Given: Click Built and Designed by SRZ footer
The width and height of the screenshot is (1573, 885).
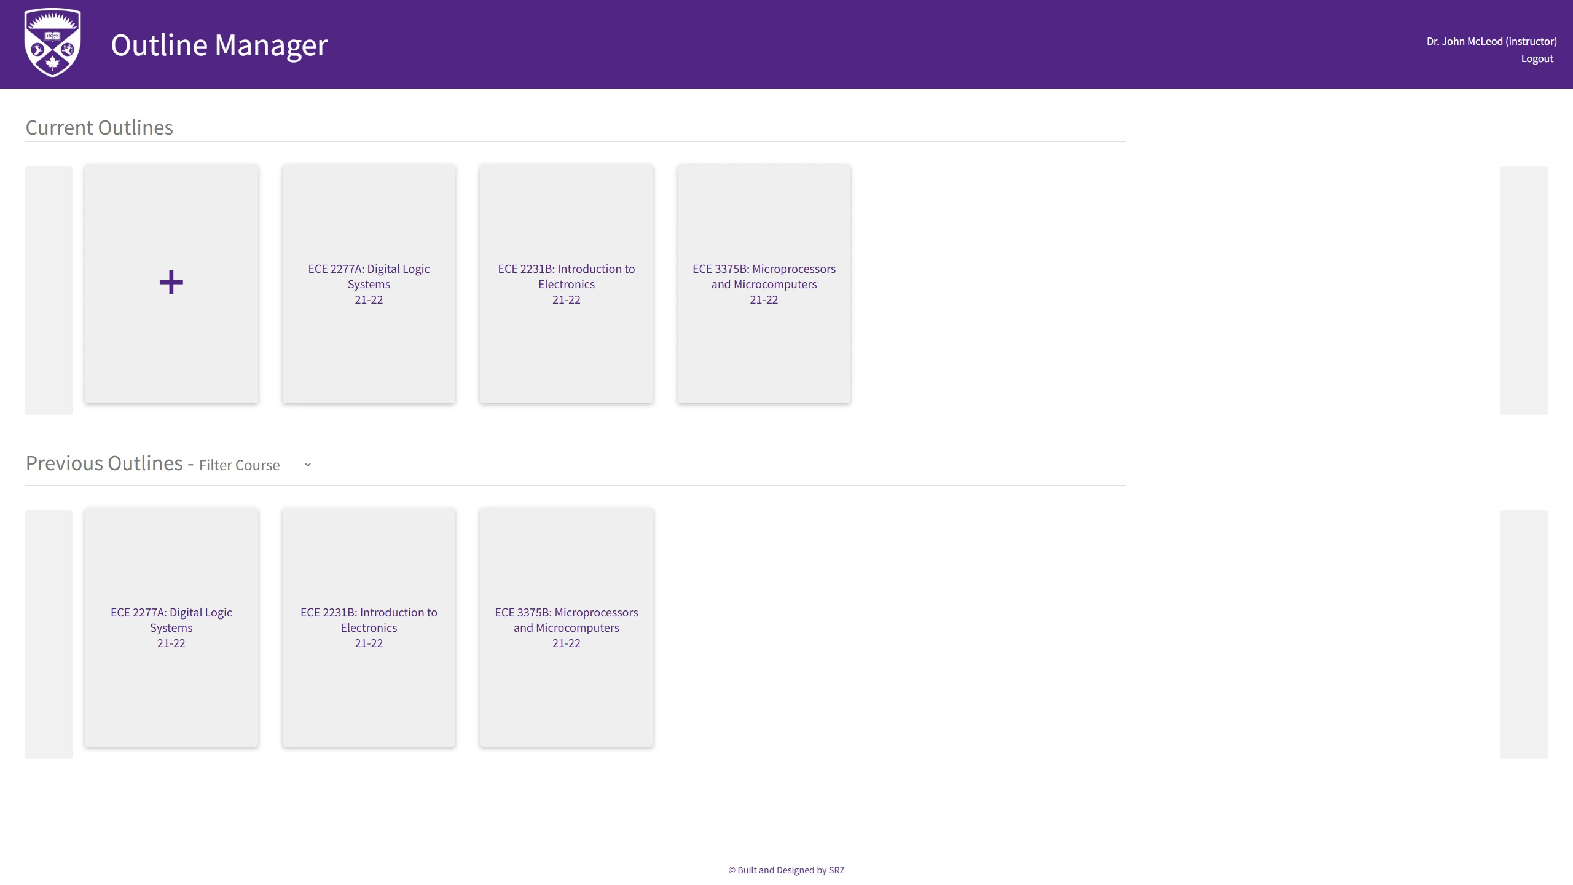Looking at the screenshot, I should 786,870.
